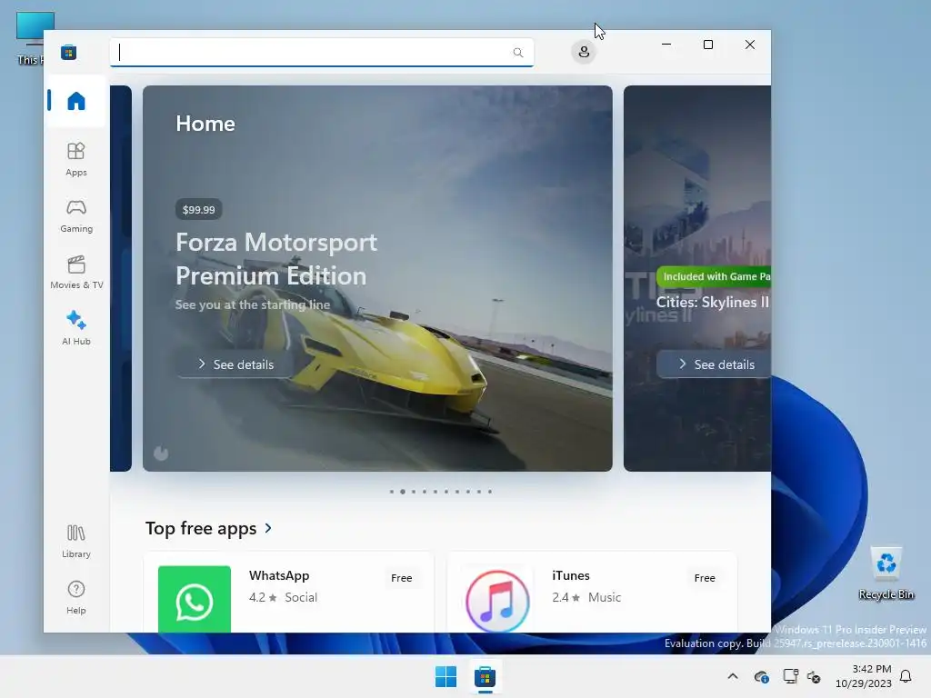This screenshot has width=931, height=698.
Task: Select the first carousel page dot
Action: coord(391,492)
